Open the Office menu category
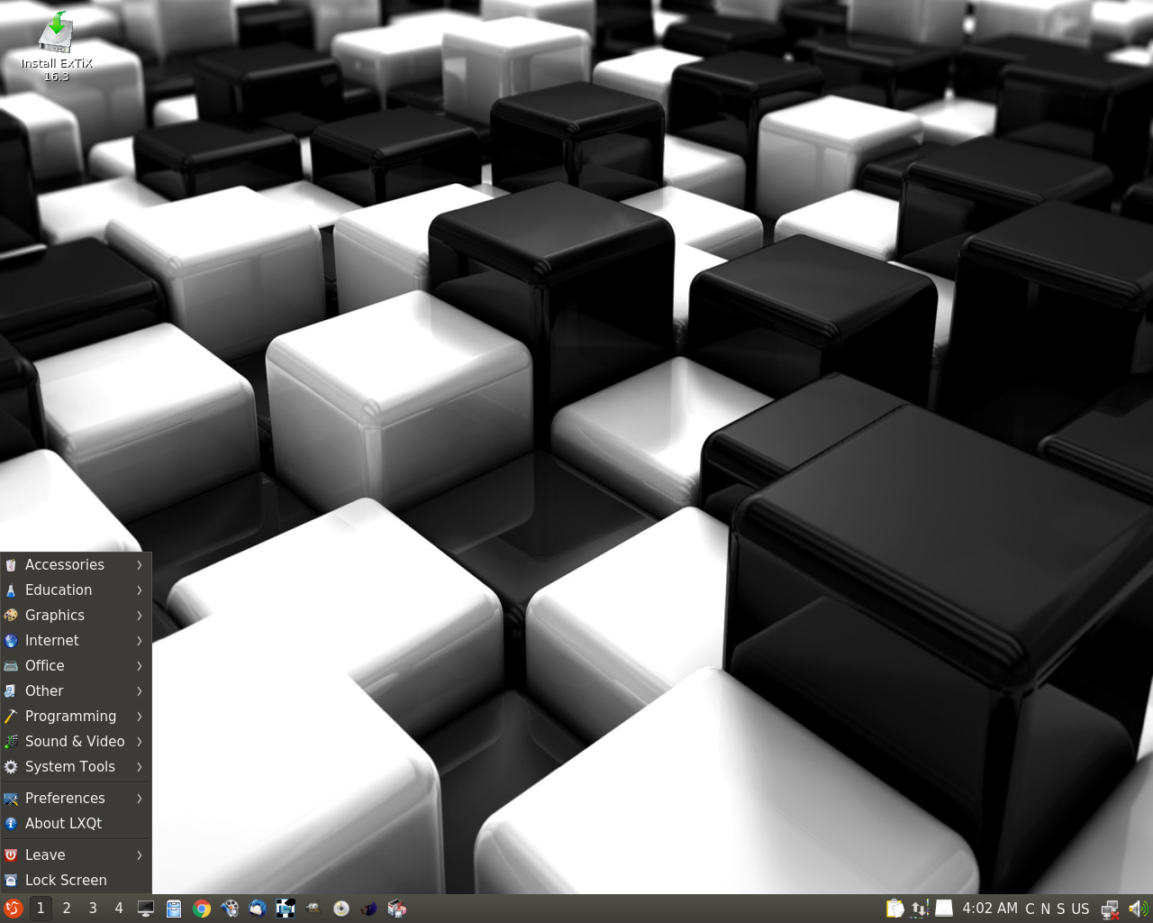 pos(76,666)
